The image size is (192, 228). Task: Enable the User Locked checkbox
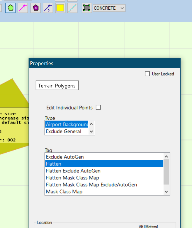pos(147,74)
